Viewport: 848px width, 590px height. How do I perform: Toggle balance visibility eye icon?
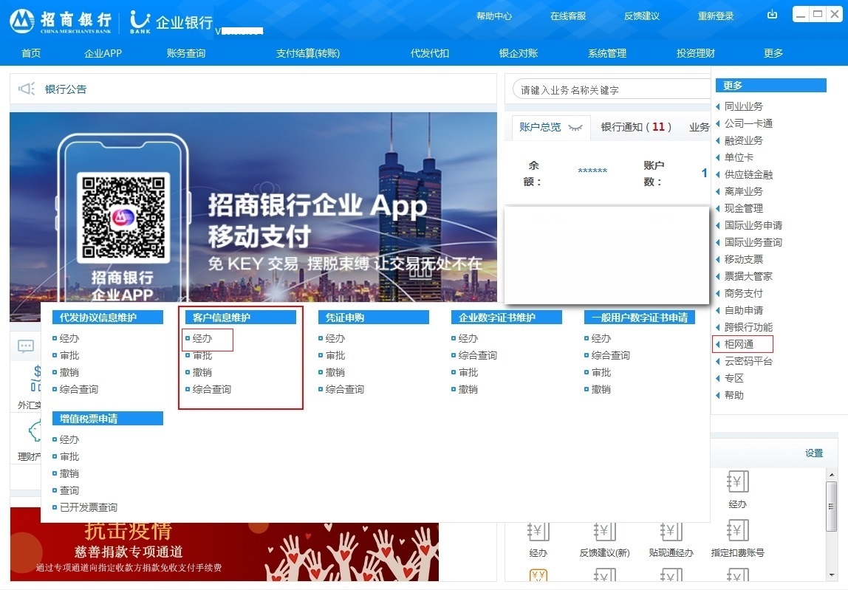575,128
